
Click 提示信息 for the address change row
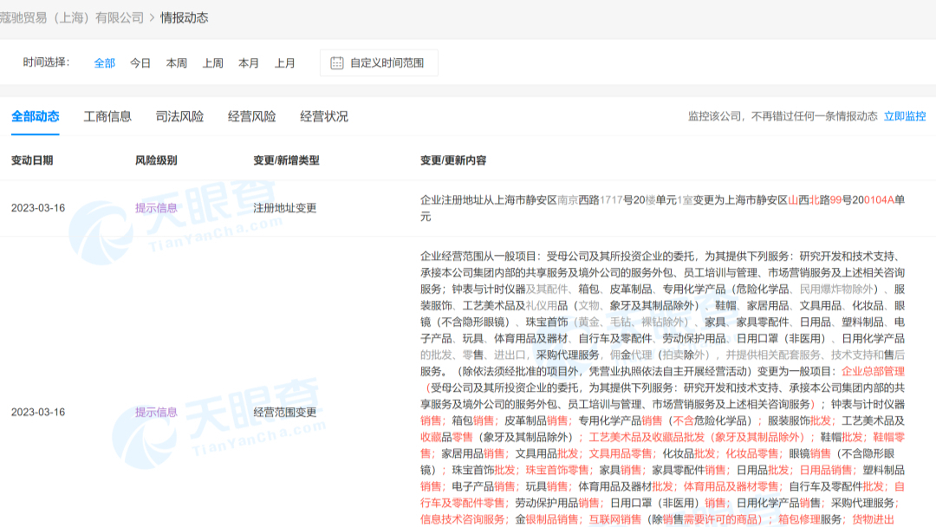(x=156, y=208)
